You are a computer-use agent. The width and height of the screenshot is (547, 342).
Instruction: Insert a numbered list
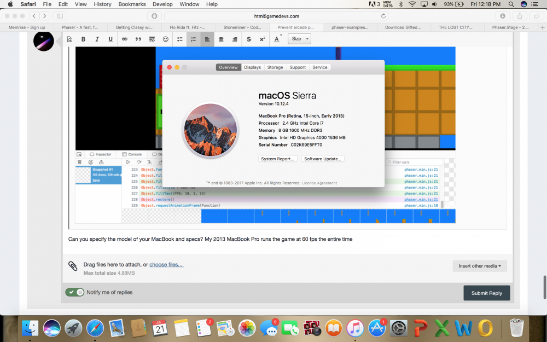click(193, 39)
